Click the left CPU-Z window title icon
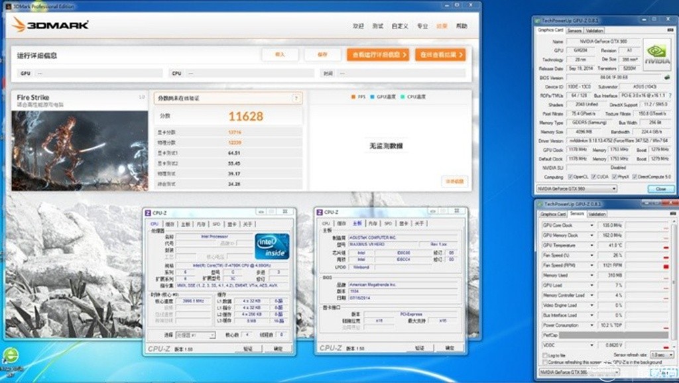Viewport: 679px width, 383px height. 148,213
